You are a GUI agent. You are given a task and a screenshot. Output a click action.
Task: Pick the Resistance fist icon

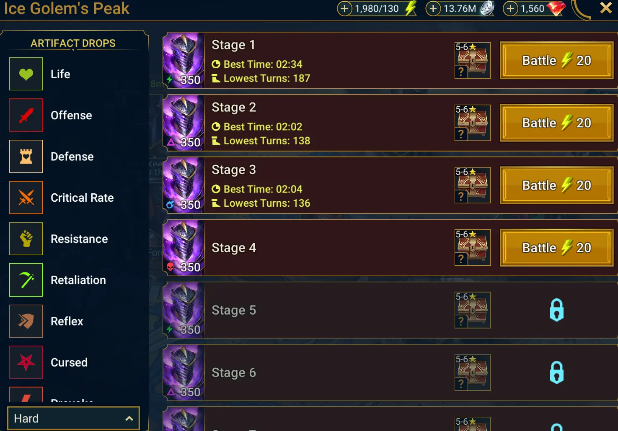point(26,239)
